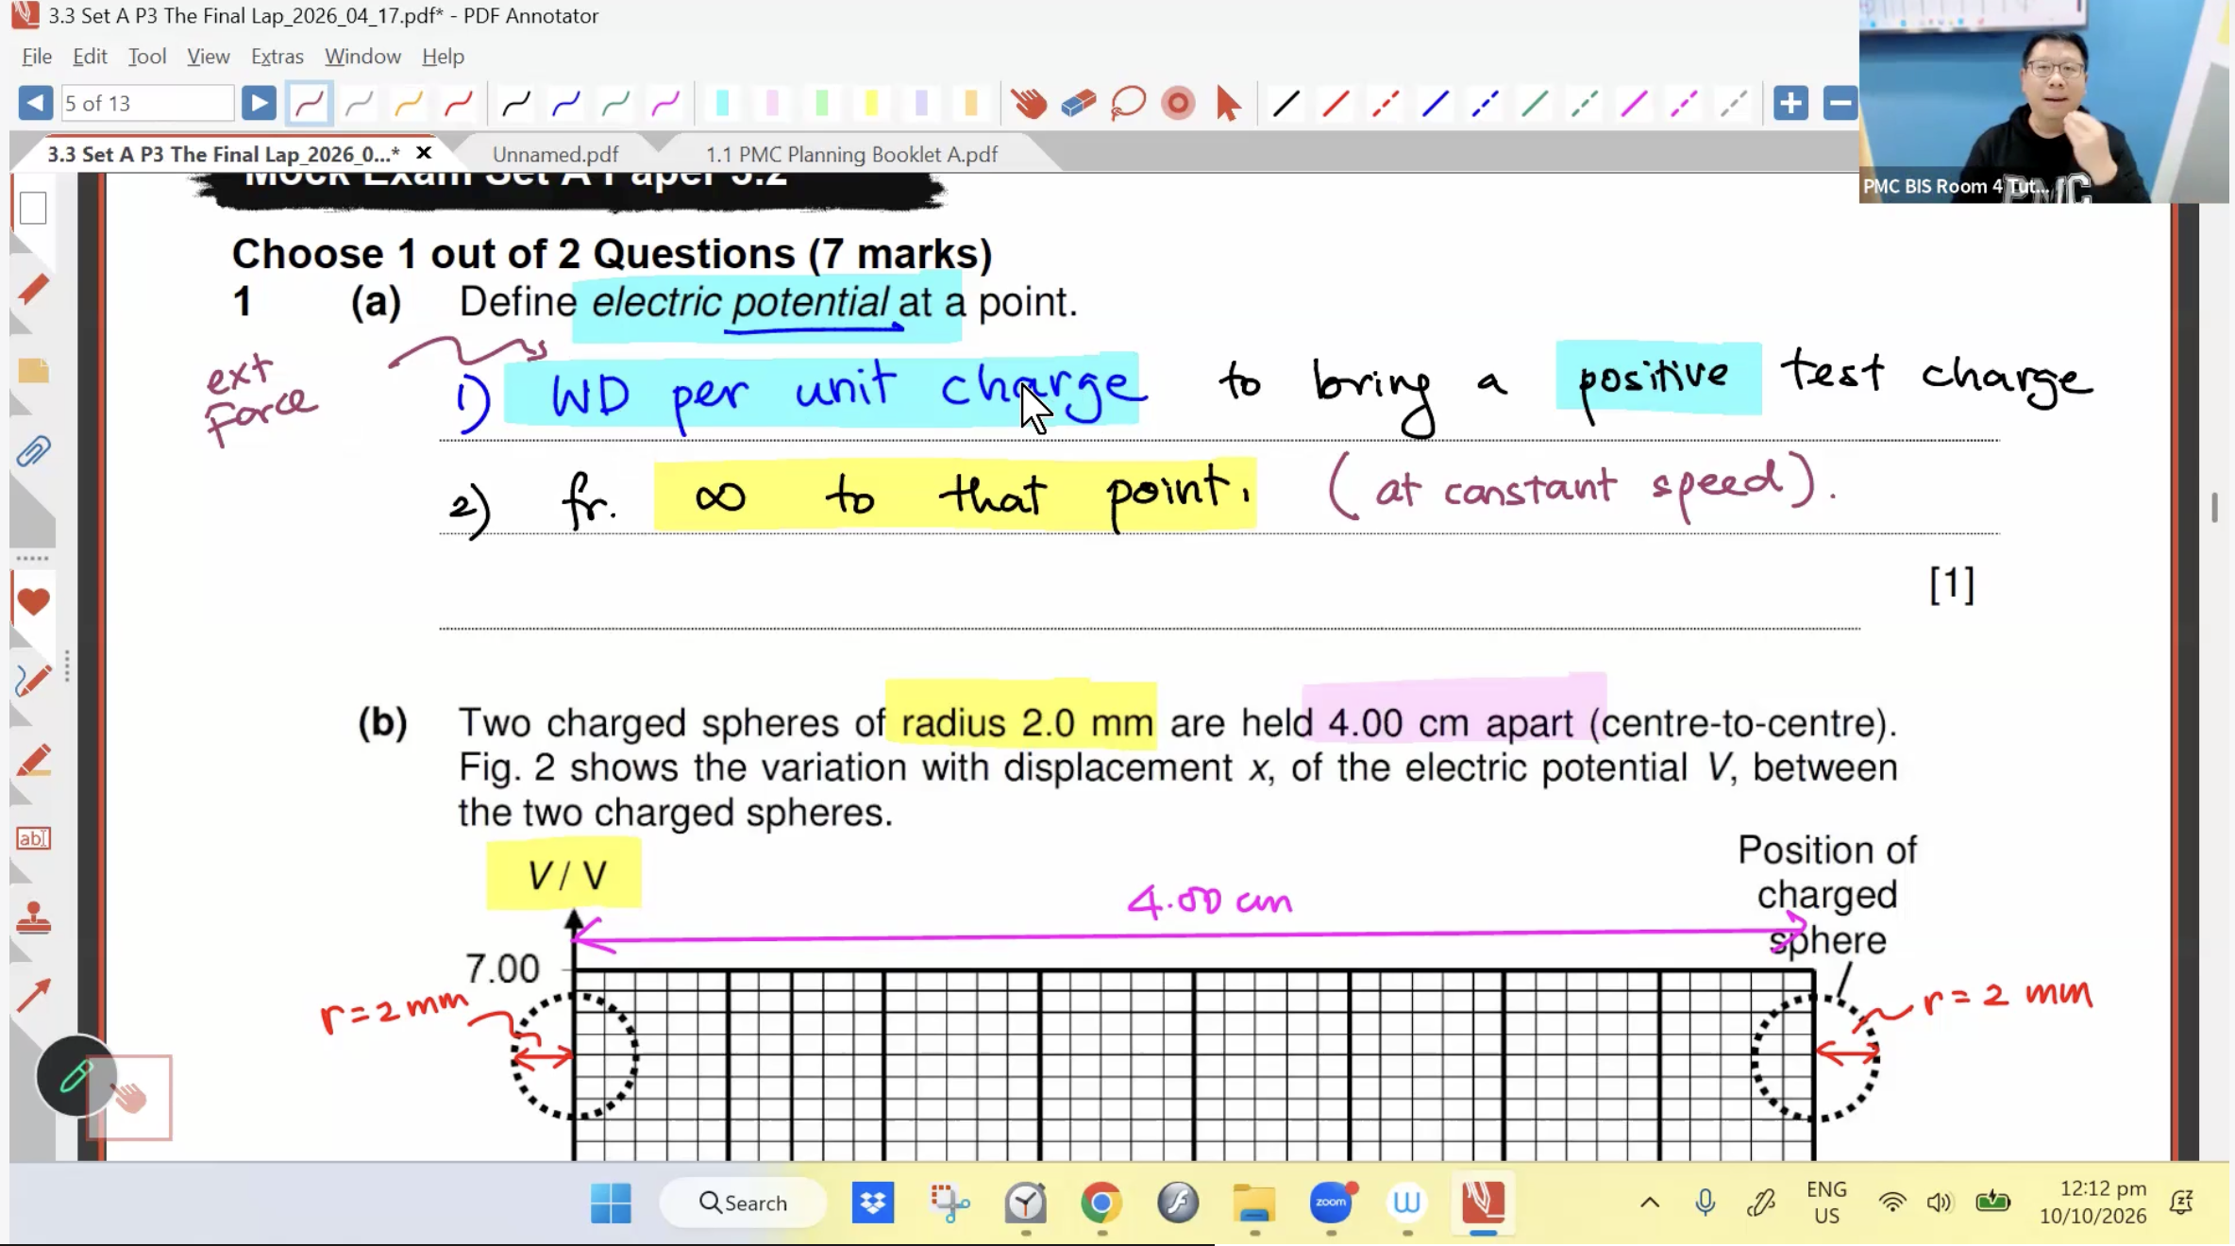
Task: Show hidden system tray icons chevron
Action: click(1649, 1203)
